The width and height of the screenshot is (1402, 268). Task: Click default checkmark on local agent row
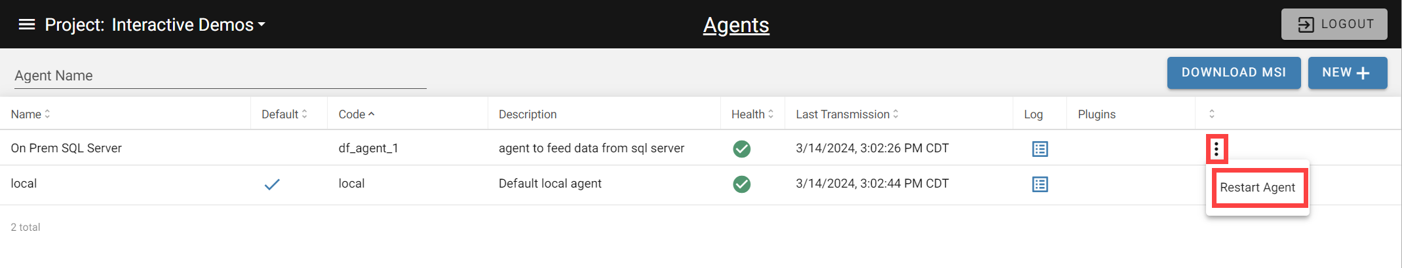click(272, 184)
